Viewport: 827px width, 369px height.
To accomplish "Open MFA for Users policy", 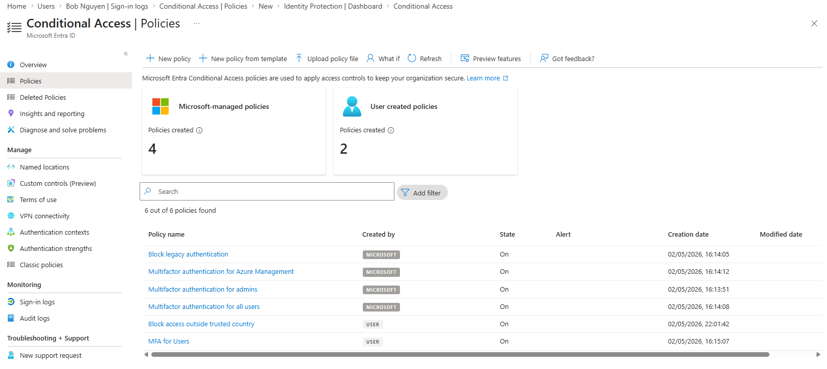I will [169, 341].
